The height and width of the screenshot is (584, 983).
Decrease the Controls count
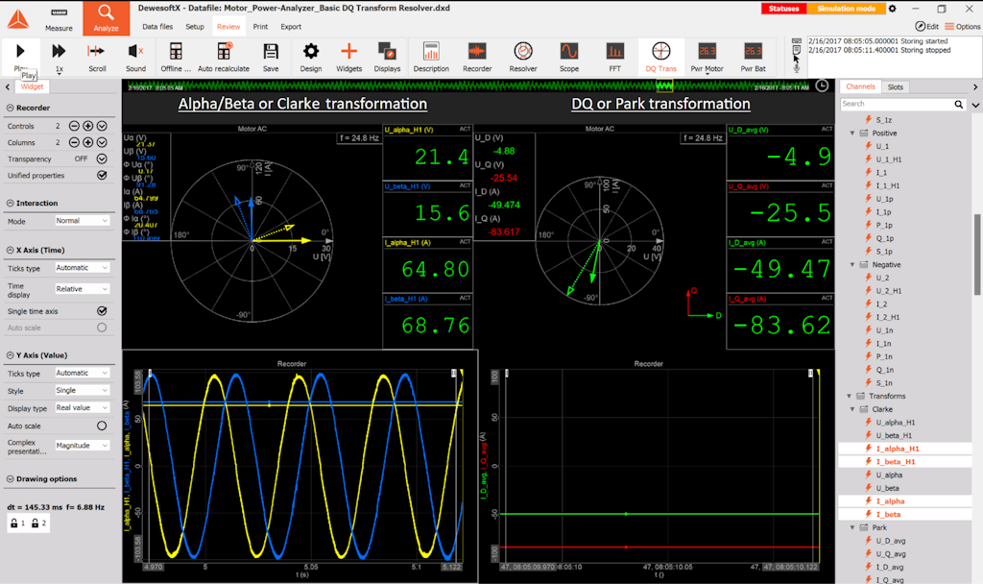tap(74, 126)
